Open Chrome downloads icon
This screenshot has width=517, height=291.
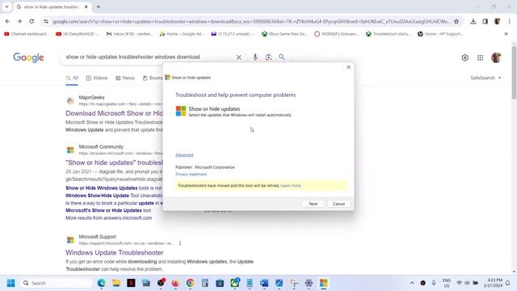[473, 22]
